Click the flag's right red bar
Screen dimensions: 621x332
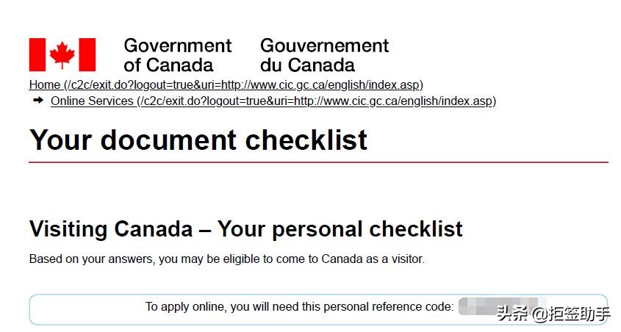pos(87,55)
